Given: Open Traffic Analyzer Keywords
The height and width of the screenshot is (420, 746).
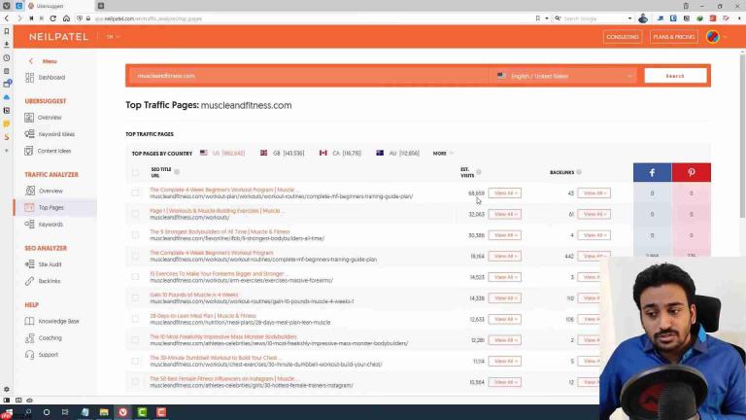Looking at the screenshot, I should pyautogui.click(x=51, y=225).
